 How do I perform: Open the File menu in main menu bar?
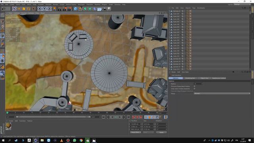coord(2,4)
